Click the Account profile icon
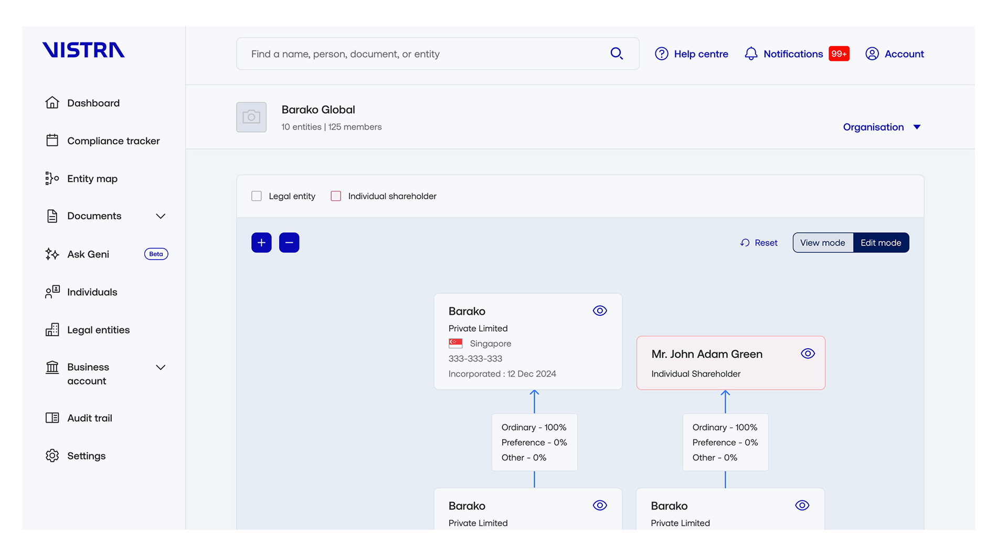The width and height of the screenshot is (997, 556). tap(872, 54)
